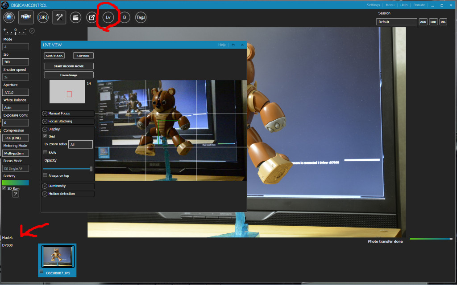Click the [BR] bracketing icon
The width and height of the screenshot is (457, 285).
point(43,17)
